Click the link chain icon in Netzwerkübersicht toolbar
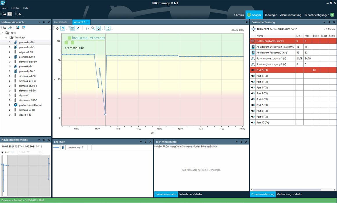The height and width of the screenshot is (203, 337). (10, 28)
